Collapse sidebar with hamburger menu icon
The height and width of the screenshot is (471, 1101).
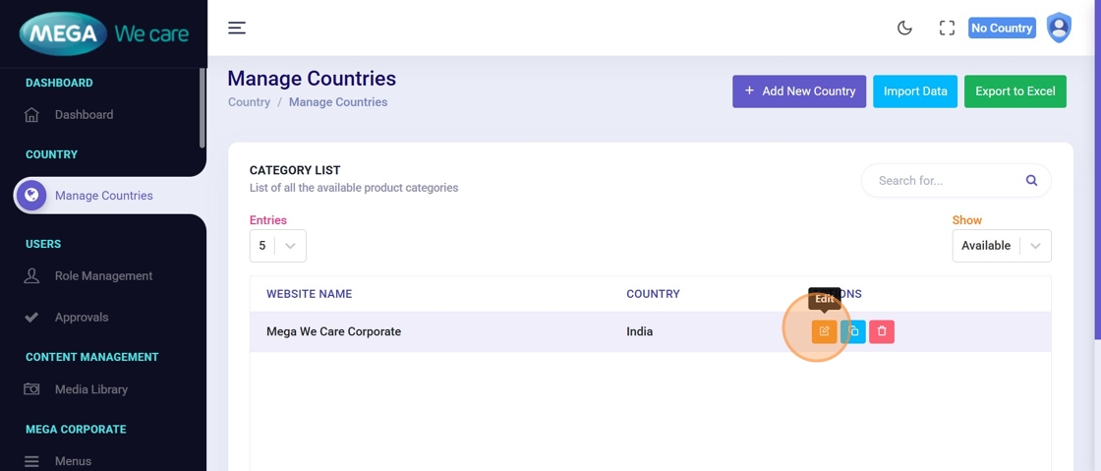click(237, 28)
